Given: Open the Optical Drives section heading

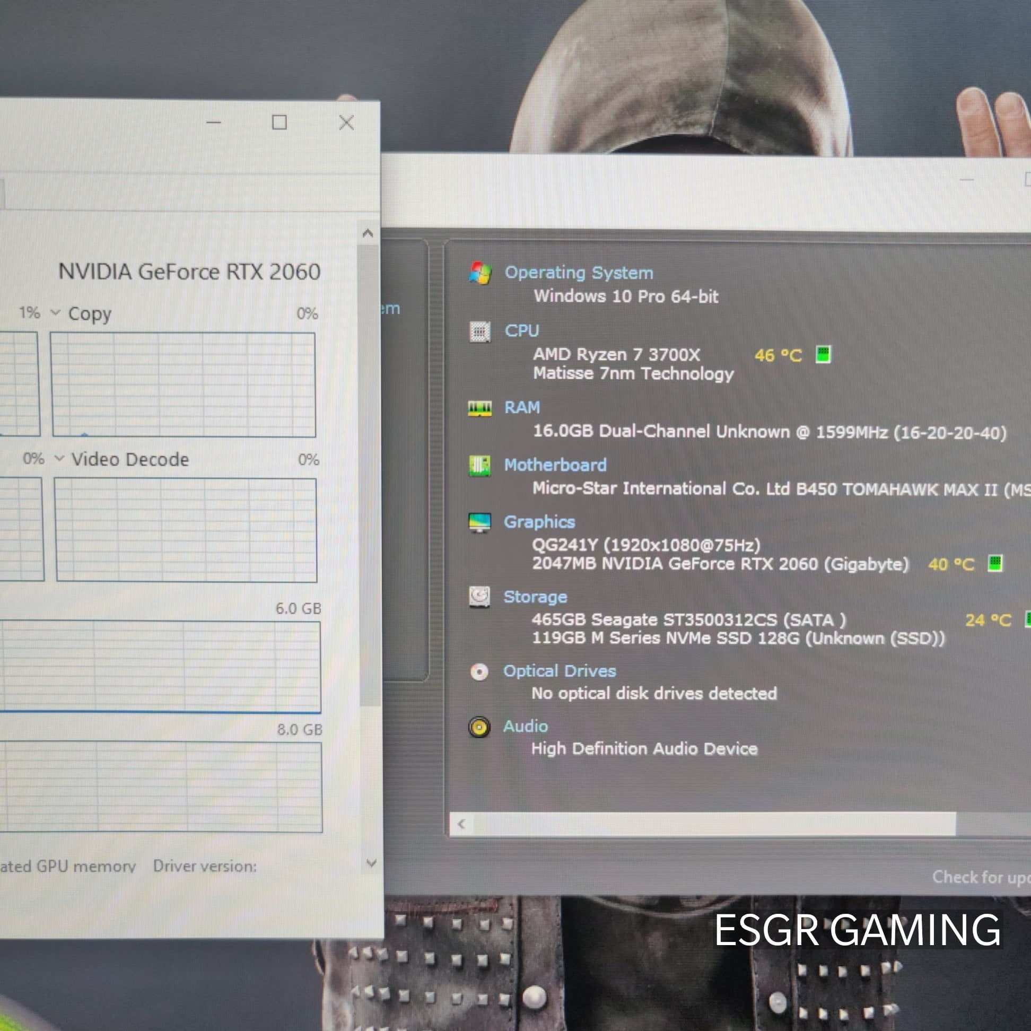Looking at the screenshot, I should pos(560,671).
